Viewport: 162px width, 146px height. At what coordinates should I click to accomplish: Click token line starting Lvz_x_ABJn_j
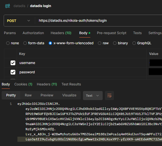94,134
